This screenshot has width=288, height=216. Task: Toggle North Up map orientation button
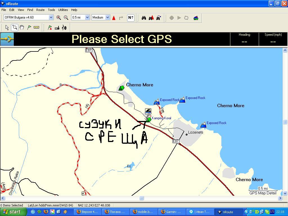point(130,17)
